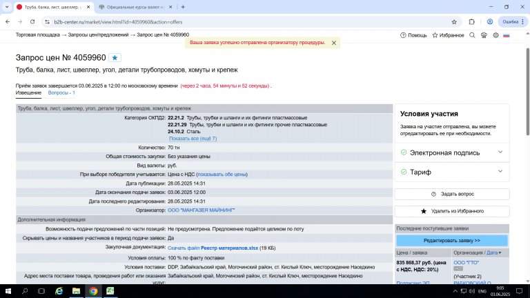Click Редактировать заявку button
The image size is (530, 298).
coord(452,241)
